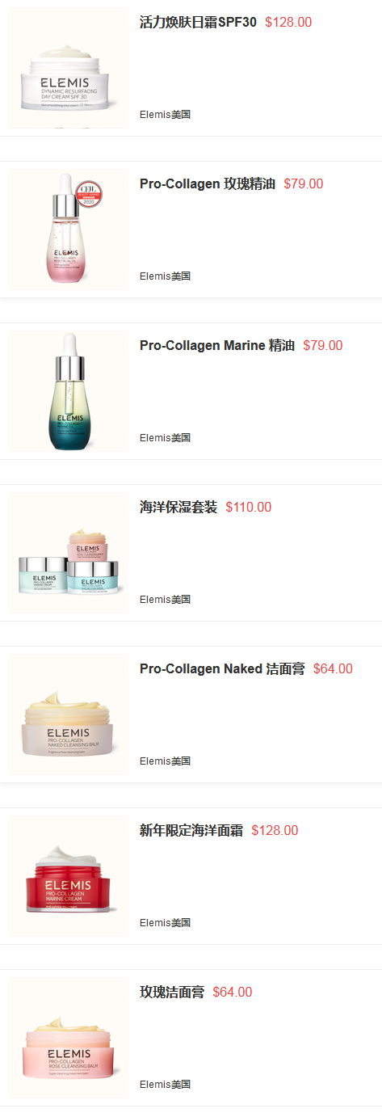Click Elemis美国 under Pro-Collagen Naked 洁面膏
The height and width of the screenshot is (1117, 382).
click(x=165, y=761)
